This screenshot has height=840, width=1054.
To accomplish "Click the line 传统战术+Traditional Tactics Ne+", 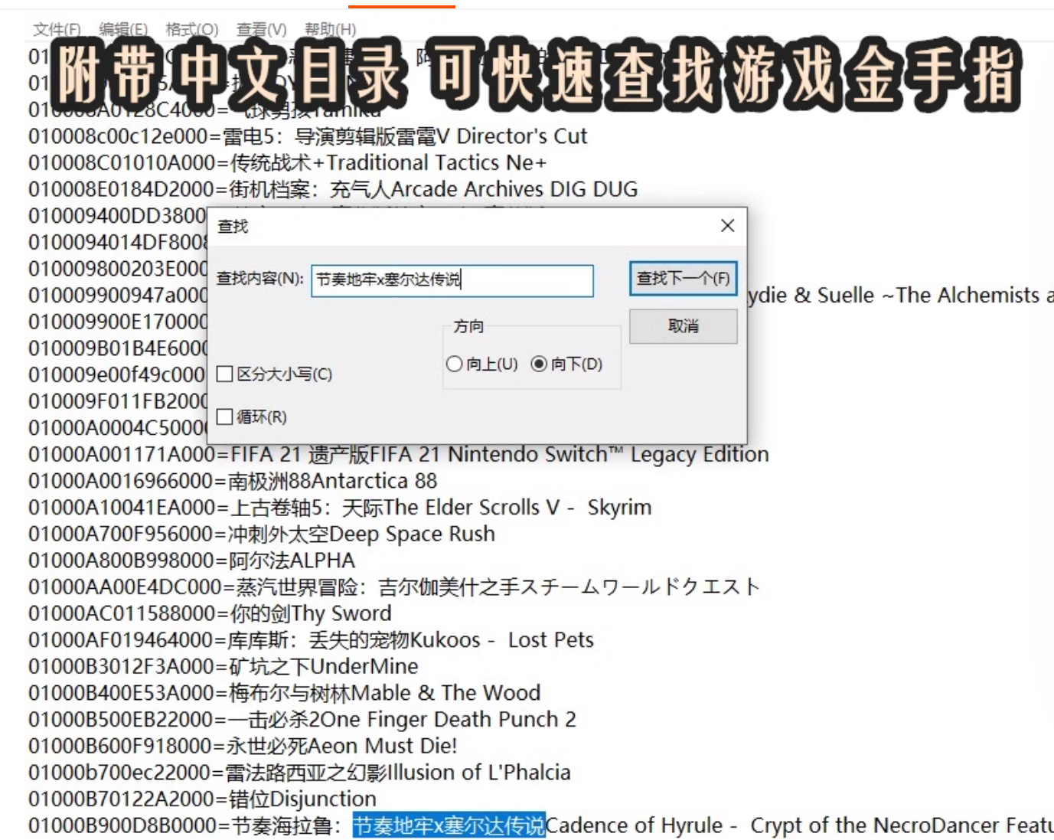I will coord(288,163).
